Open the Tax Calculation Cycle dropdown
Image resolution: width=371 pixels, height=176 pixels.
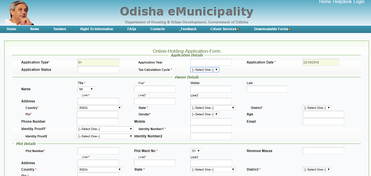[x=205, y=69]
